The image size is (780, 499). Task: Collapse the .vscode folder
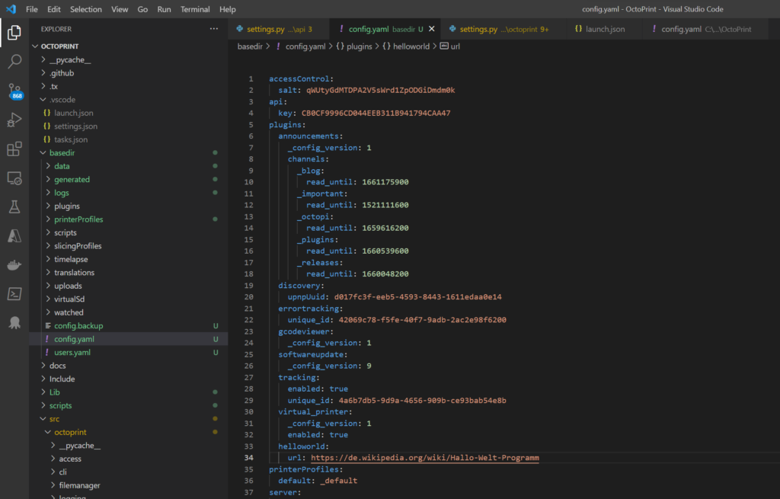click(x=62, y=100)
